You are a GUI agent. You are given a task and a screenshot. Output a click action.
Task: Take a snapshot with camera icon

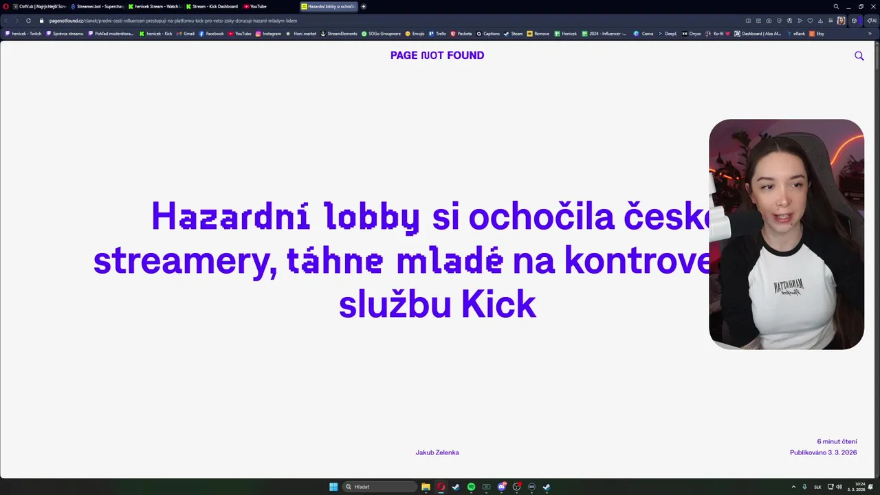pos(769,21)
